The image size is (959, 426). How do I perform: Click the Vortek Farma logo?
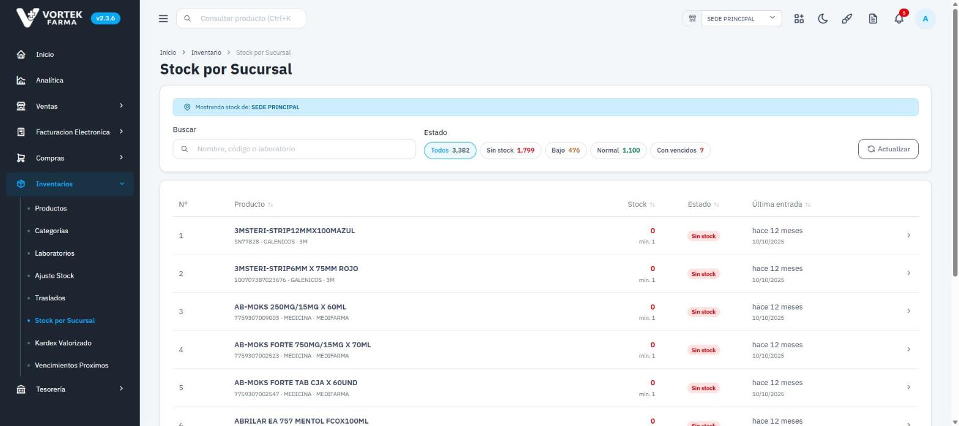tap(50, 18)
